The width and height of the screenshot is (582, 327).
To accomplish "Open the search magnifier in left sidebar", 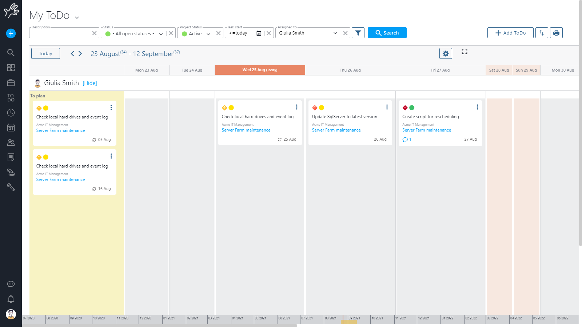I will [x=11, y=53].
